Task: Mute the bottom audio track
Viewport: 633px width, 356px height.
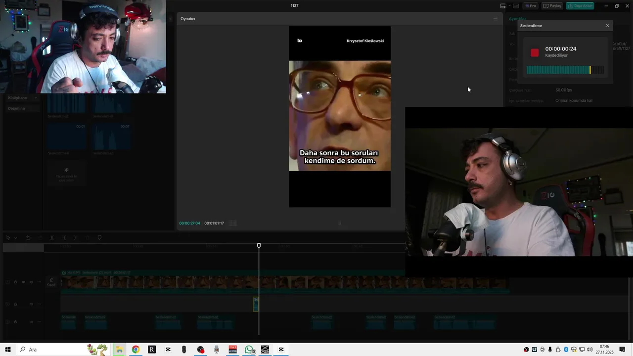Action: (31, 322)
